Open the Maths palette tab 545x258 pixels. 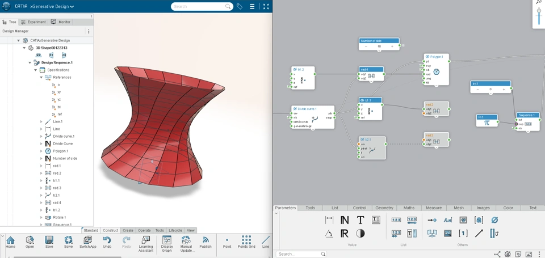point(409,208)
